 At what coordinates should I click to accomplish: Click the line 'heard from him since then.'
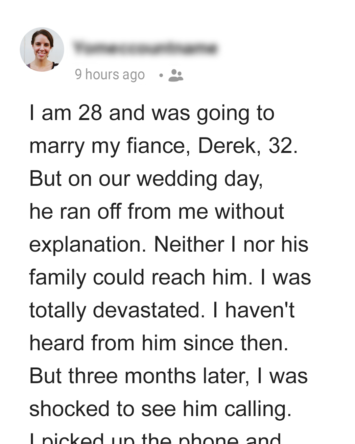[x=159, y=343]
